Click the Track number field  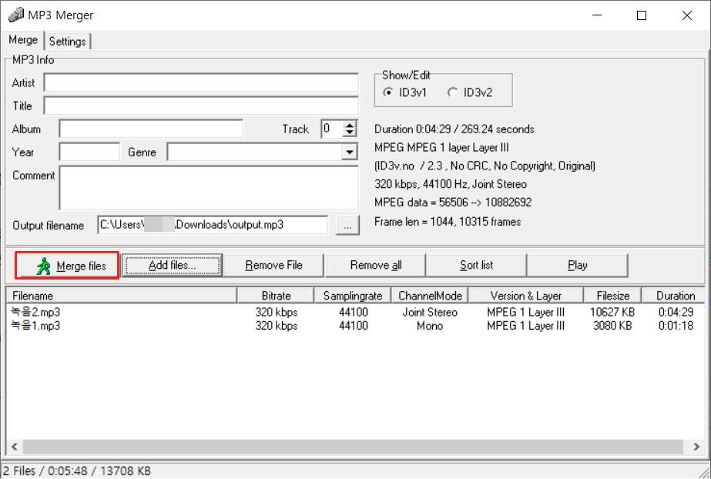[331, 129]
